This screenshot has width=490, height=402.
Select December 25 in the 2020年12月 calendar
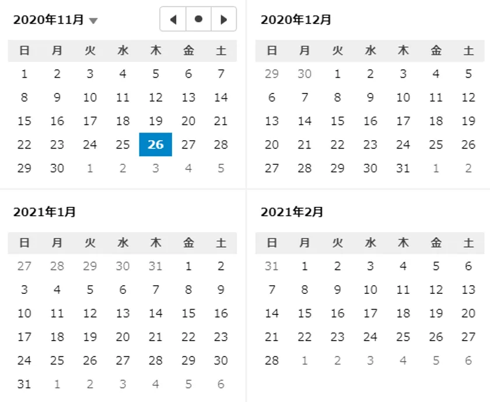(436, 144)
